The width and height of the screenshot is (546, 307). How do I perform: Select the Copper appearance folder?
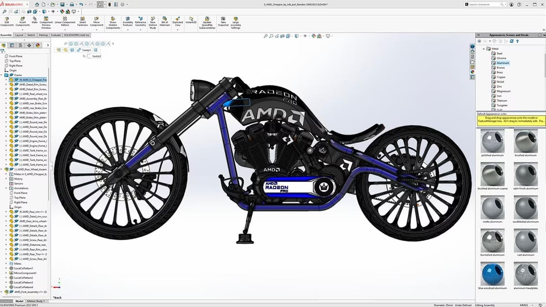tap(498, 77)
